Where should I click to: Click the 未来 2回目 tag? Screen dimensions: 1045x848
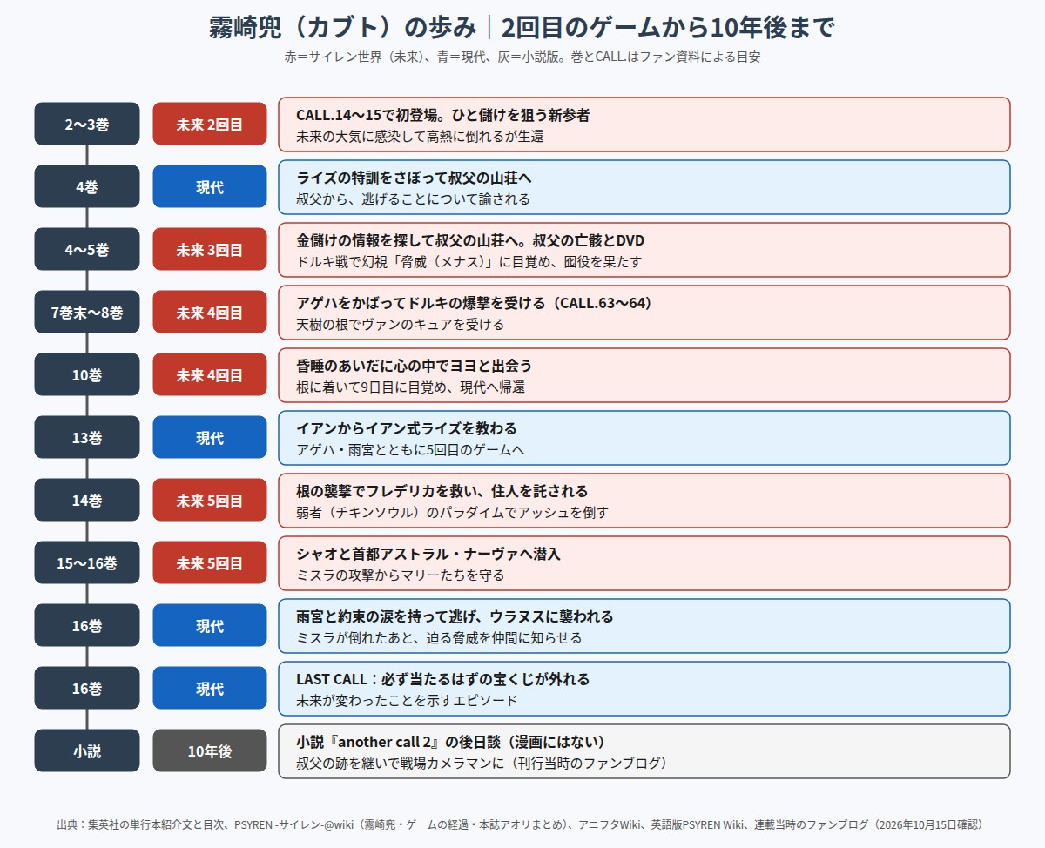(210, 124)
